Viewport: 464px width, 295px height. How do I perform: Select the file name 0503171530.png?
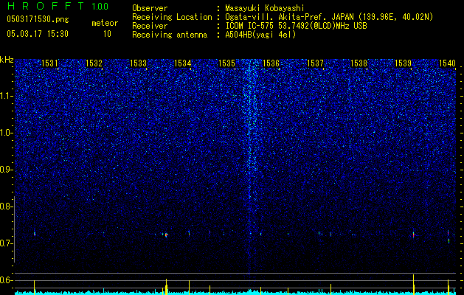point(38,19)
